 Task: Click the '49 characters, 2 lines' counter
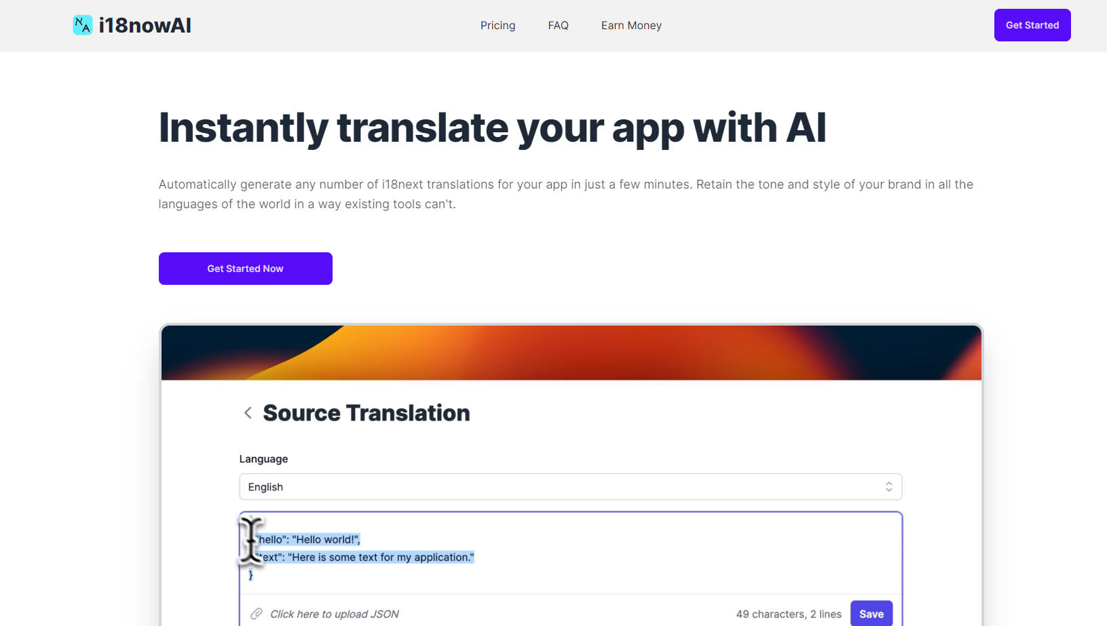(x=789, y=614)
